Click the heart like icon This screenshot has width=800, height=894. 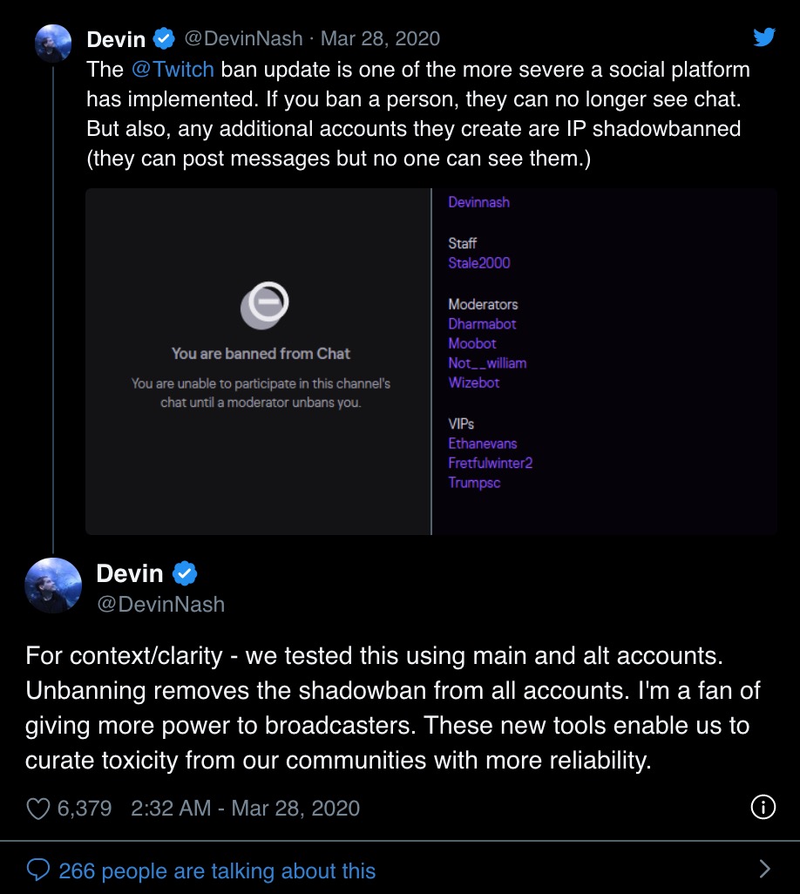point(38,809)
